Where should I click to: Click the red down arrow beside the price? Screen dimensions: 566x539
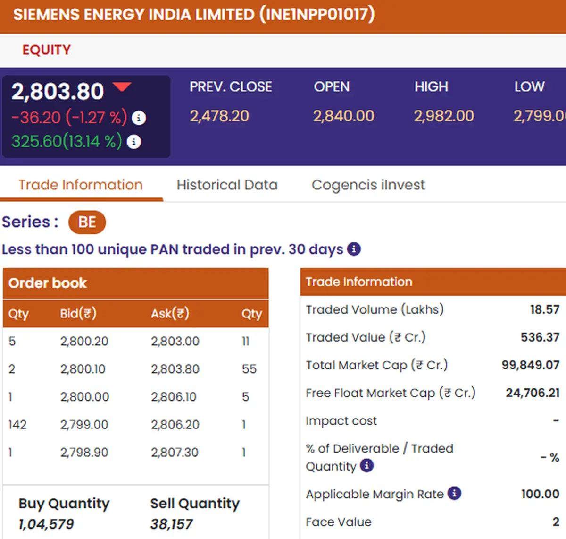coord(122,86)
